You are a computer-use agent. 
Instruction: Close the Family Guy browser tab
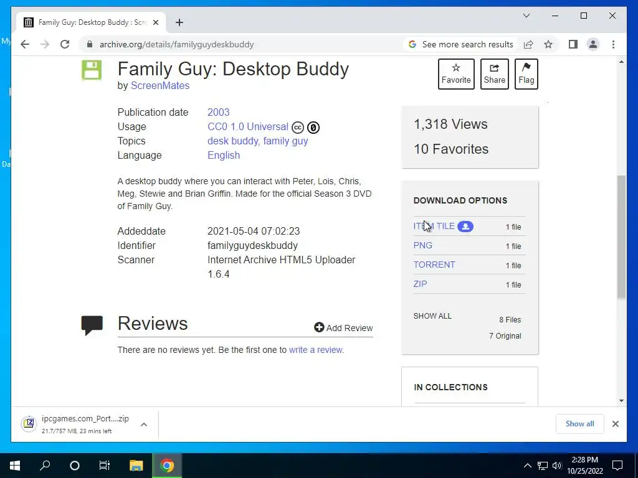click(155, 22)
